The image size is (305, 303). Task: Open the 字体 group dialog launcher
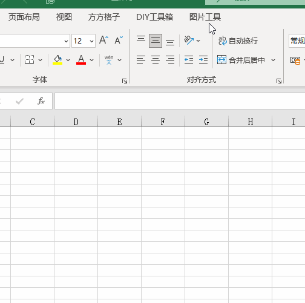125,81
